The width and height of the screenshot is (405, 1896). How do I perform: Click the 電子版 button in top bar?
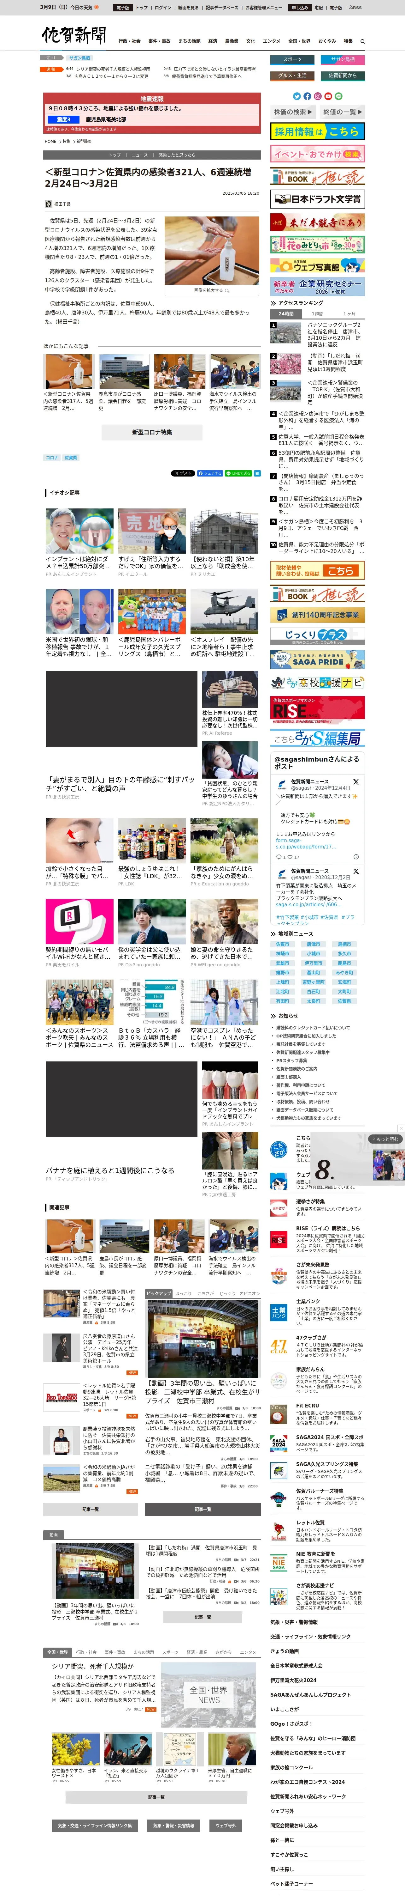pyautogui.click(x=123, y=7)
